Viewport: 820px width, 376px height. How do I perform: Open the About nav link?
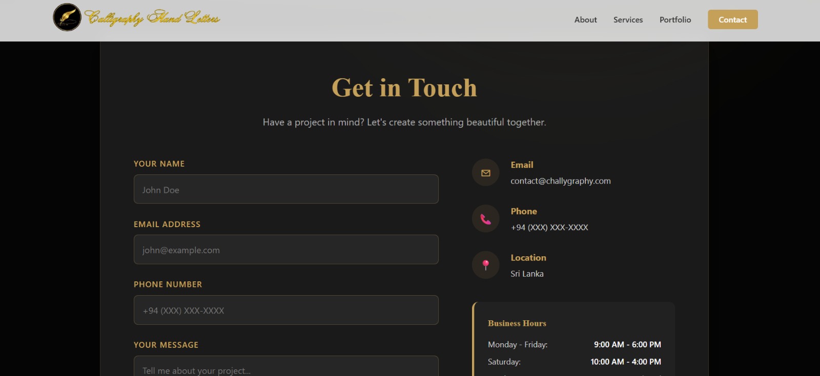pos(585,20)
